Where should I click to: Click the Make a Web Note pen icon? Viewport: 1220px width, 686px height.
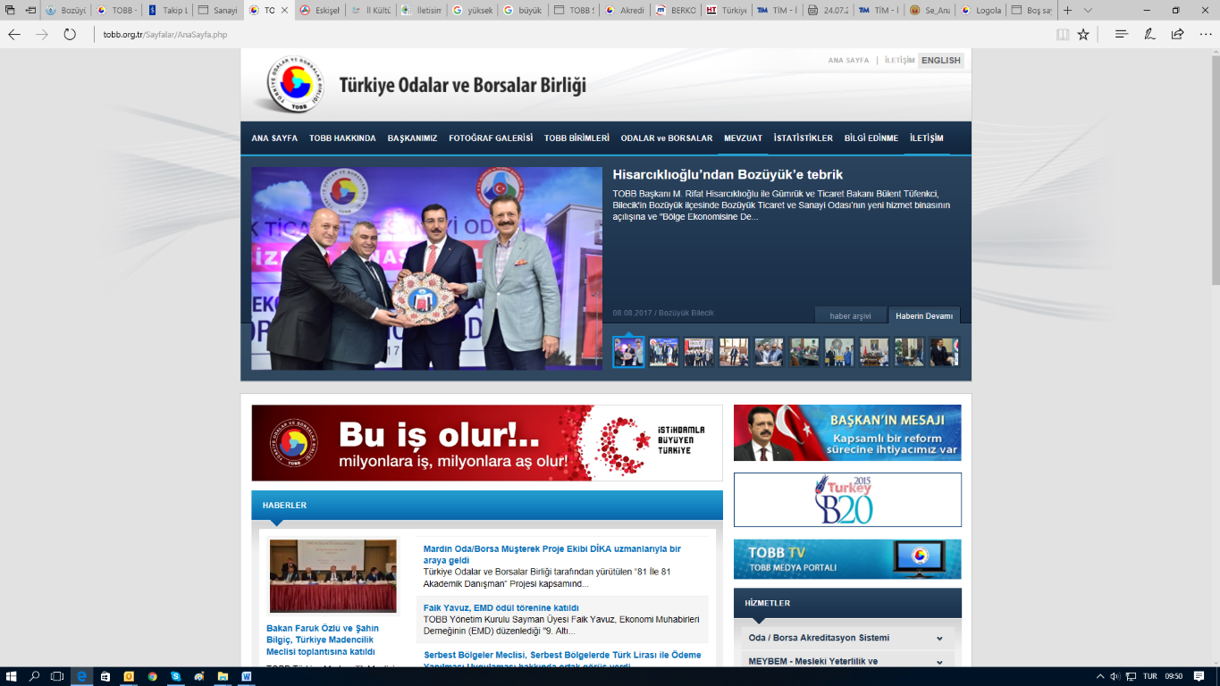pyautogui.click(x=1149, y=34)
